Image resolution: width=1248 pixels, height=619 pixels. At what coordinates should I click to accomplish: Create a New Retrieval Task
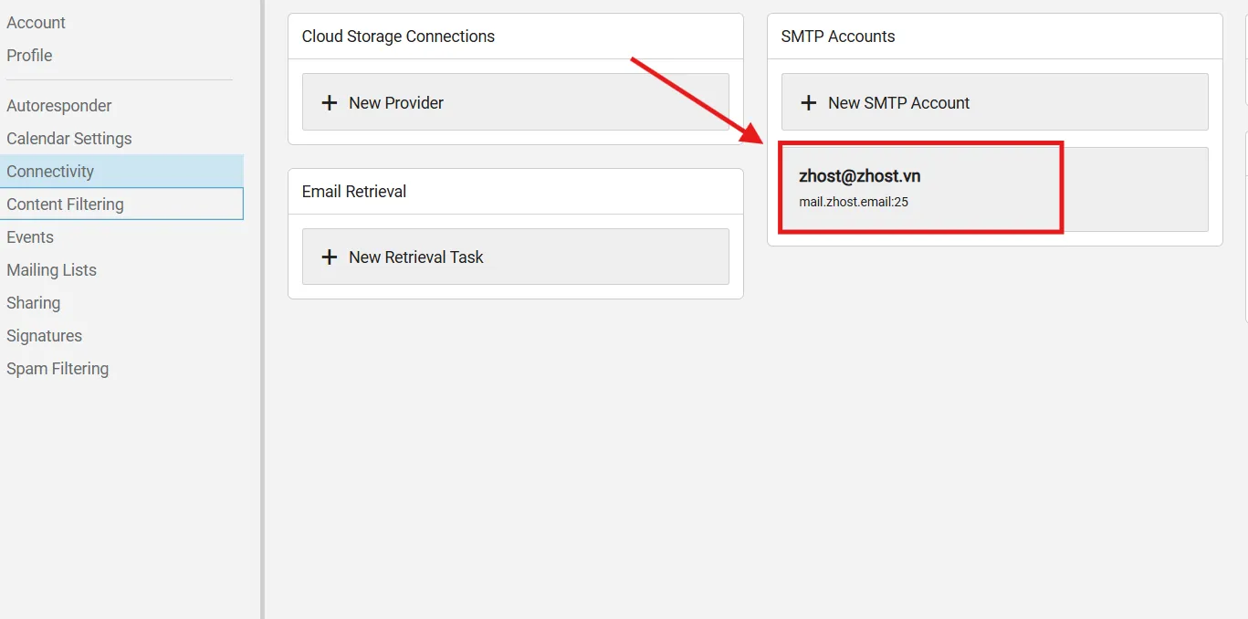coord(515,257)
